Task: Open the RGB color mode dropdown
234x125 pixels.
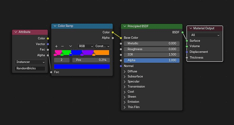Action: pyautogui.click(x=85, y=46)
